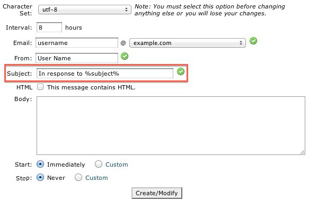Click resize grip icon of Body textarea
The height and width of the screenshot is (201, 318).
(x=302, y=152)
